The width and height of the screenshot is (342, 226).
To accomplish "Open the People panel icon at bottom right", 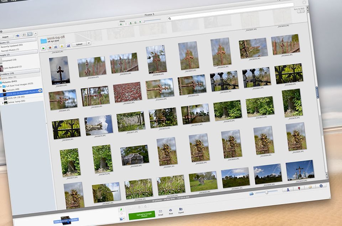I will pyautogui.click(x=288, y=189).
